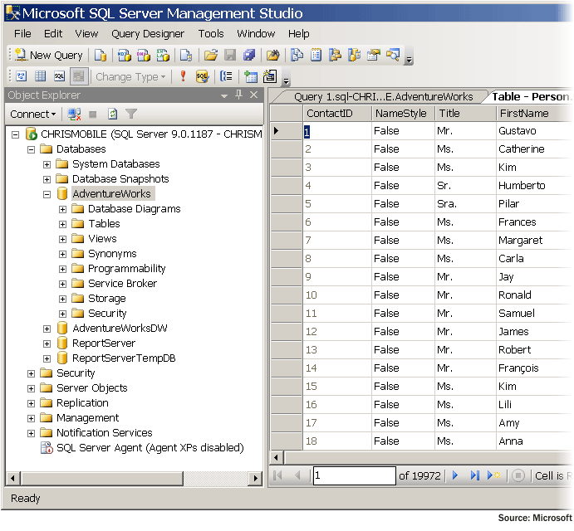The height and width of the screenshot is (531, 574).
Task: Open the Edit menu
Action: (53, 34)
